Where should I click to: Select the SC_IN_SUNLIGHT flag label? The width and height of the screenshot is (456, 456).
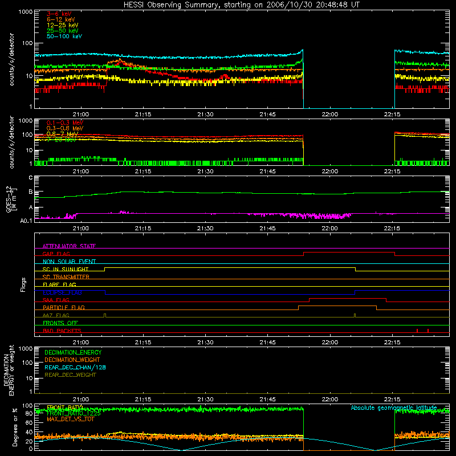click(66, 269)
